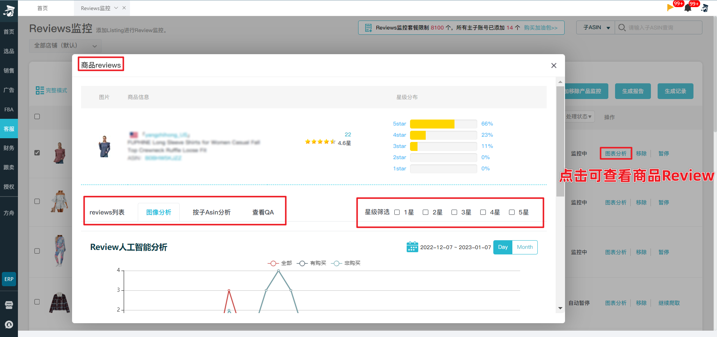Screen dimensions: 717x337
Task: Click 图表分析 link in first product row
Action: pyautogui.click(x=616, y=154)
